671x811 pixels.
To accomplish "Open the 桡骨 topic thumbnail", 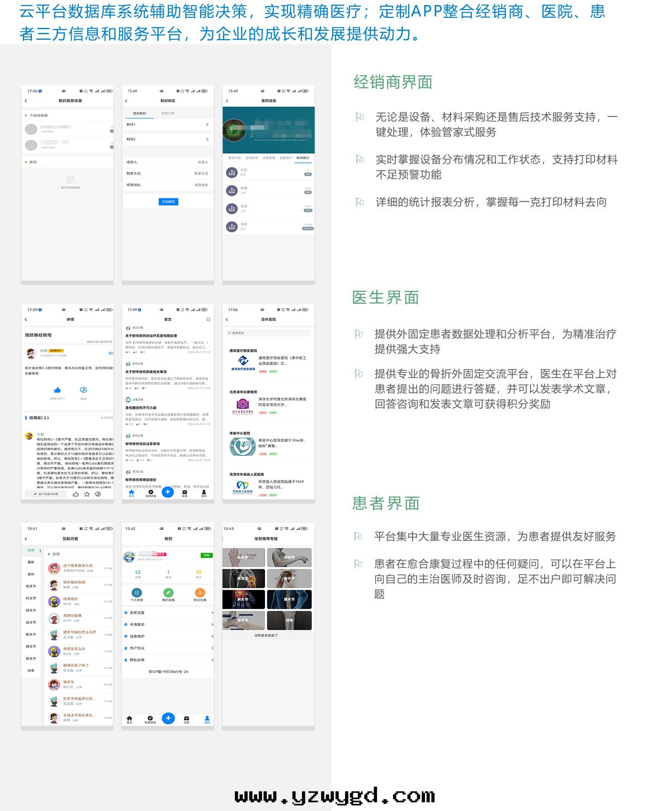I will click(x=289, y=620).
